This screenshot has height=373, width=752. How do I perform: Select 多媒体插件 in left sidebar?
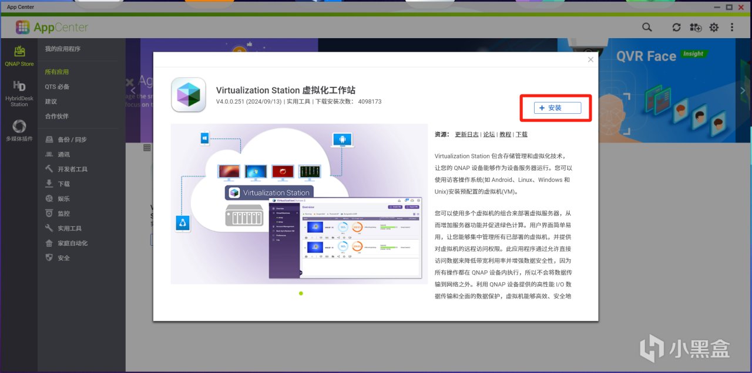(x=19, y=131)
